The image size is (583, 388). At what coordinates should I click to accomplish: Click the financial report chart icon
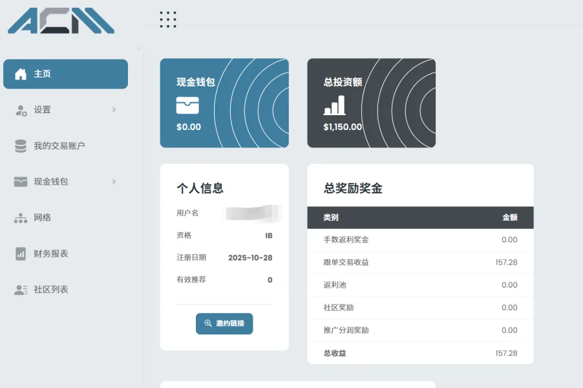coord(21,253)
